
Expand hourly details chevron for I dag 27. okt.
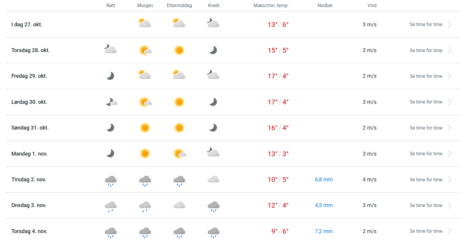[450, 25]
